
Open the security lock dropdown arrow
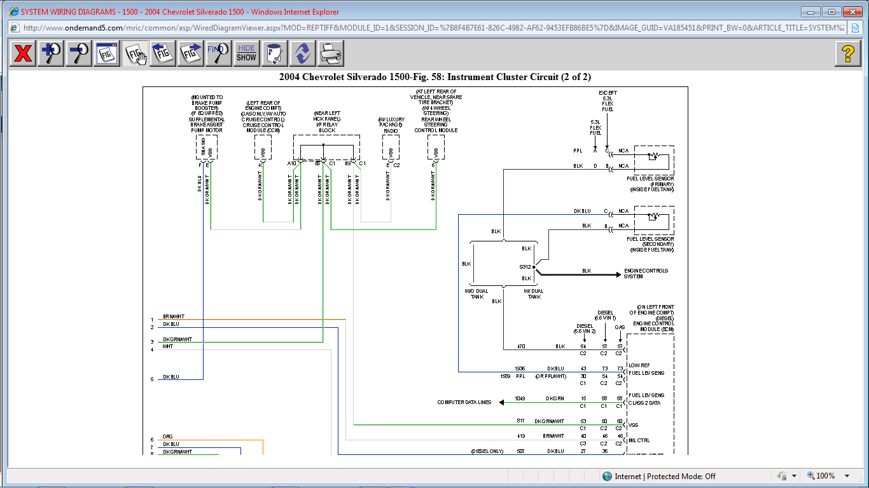pyautogui.click(x=794, y=476)
